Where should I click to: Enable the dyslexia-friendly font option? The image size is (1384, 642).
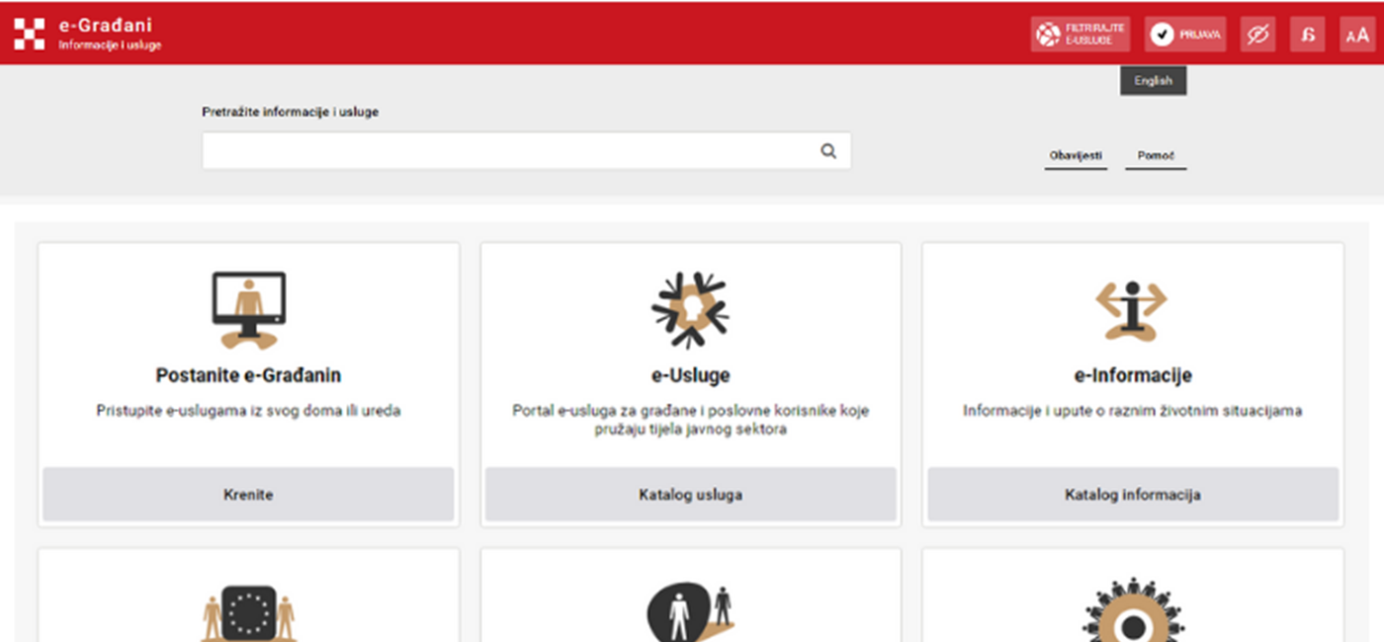(x=1307, y=33)
